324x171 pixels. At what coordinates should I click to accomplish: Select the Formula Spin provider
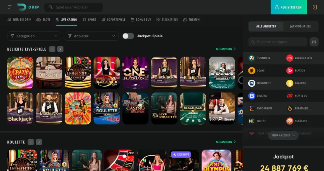pyautogui.click(x=299, y=58)
